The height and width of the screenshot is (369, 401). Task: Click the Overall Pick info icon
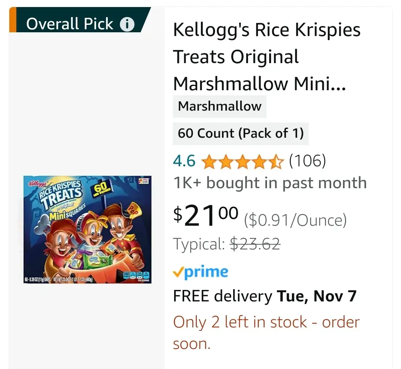(x=127, y=25)
